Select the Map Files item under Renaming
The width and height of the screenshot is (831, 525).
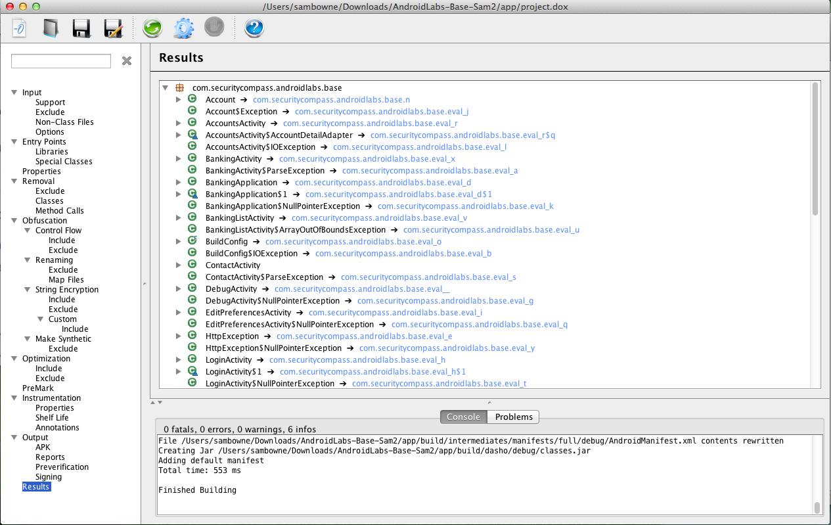(66, 280)
